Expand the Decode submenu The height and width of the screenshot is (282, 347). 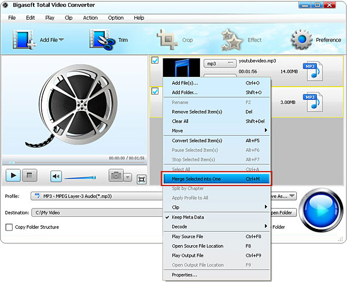(x=216, y=227)
